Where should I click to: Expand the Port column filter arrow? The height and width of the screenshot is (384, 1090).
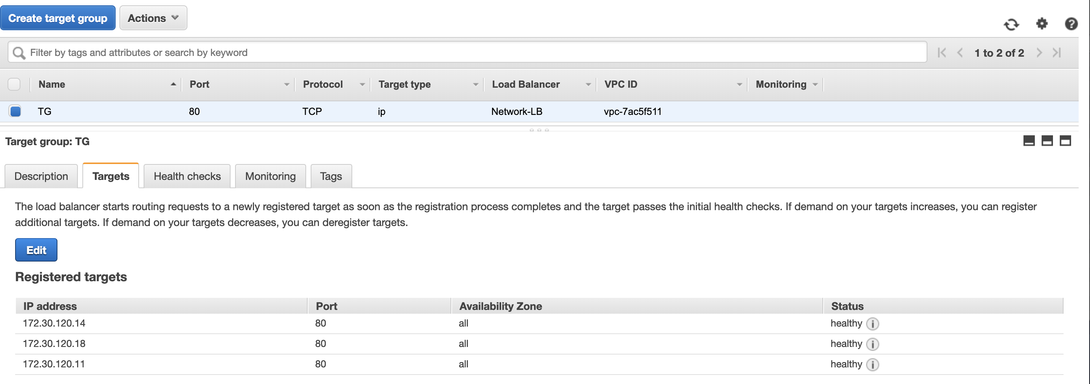pyautogui.click(x=286, y=85)
